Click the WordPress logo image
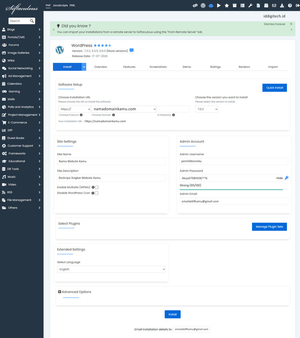300x338 pixels. (60, 50)
